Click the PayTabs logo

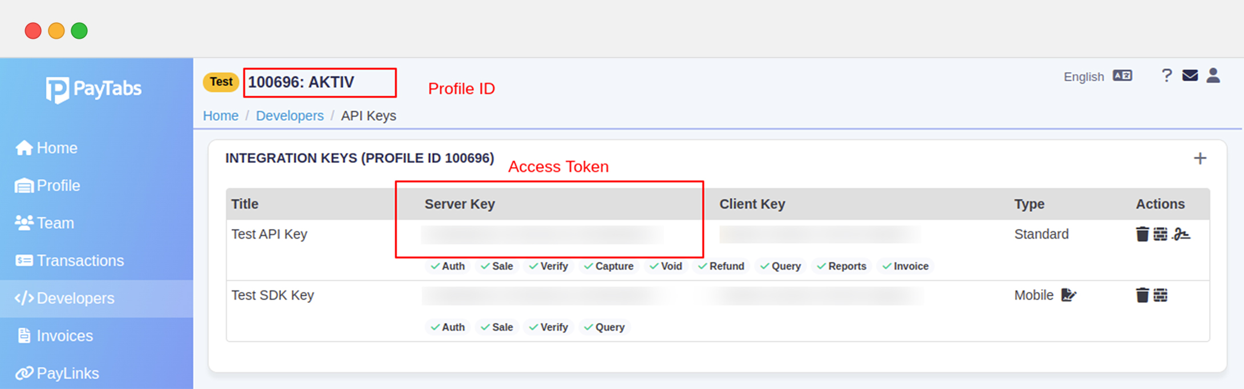click(94, 89)
